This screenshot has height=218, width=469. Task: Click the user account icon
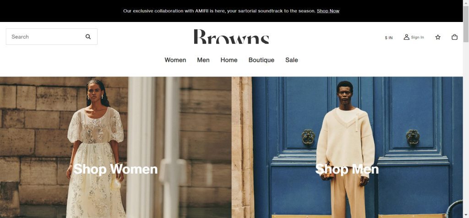tap(406, 37)
